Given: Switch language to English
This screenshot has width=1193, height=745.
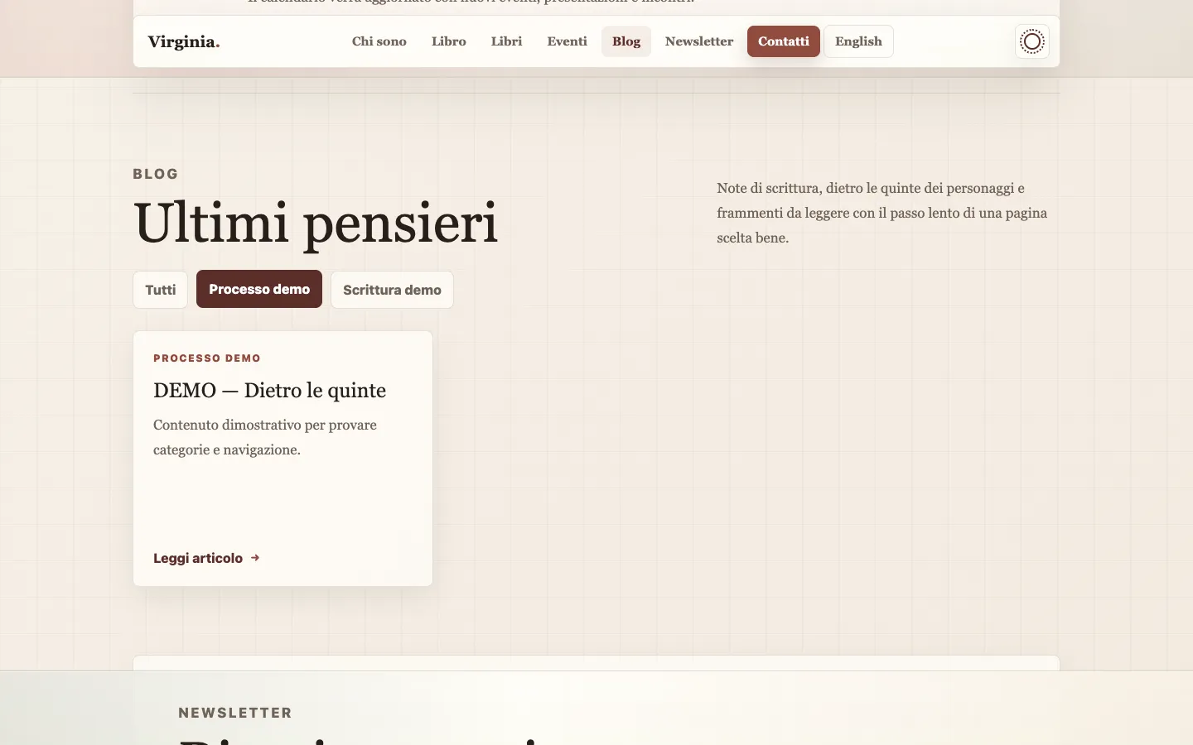Looking at the screenshot, I should [858, 41].
